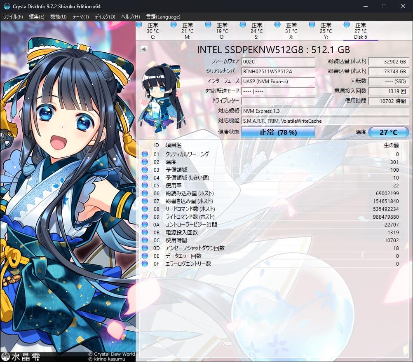Switch to the X: disk tab
Image resolution: width=413 pixels, height=362 pixels.
[291, 31]
